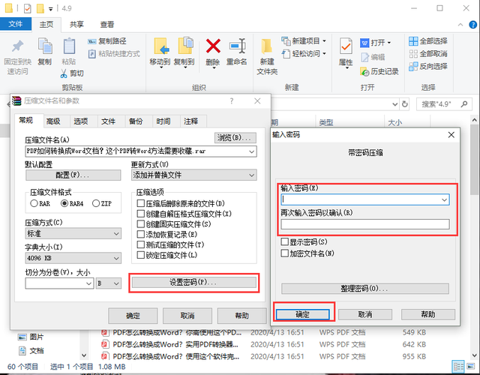
Task: Switch to details view in status bar
Action: (x=458, y=366)
